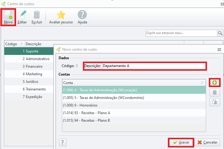Viewport: 224px width, 149px height.
Task: Click the Descrição field with 'Departamento A'
Action: (x=154, y=66)
